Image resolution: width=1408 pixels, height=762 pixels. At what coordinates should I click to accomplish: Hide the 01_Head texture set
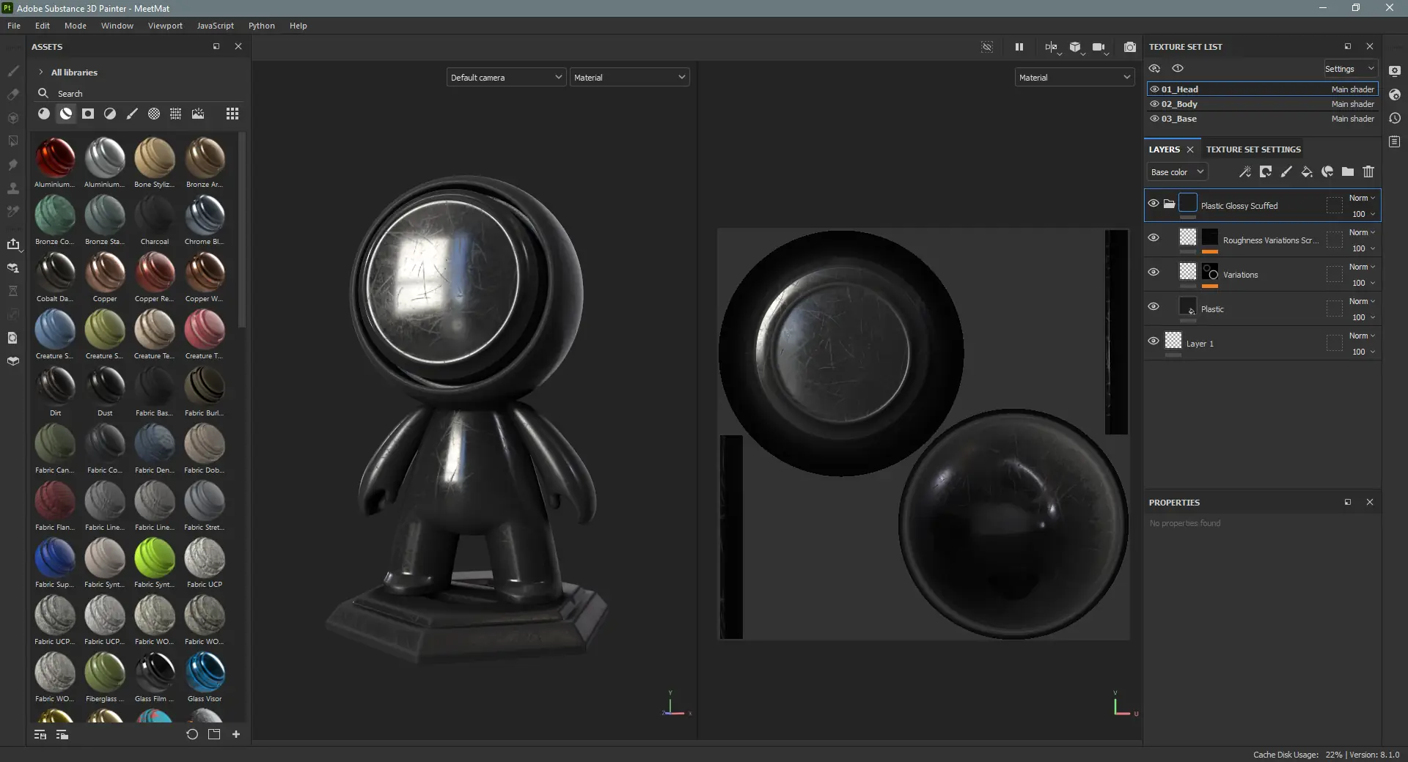1155,89
